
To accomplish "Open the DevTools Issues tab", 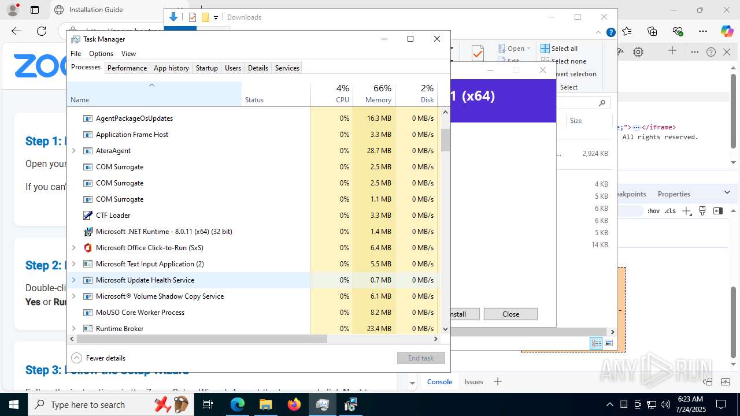I will [x=473, y=381].
